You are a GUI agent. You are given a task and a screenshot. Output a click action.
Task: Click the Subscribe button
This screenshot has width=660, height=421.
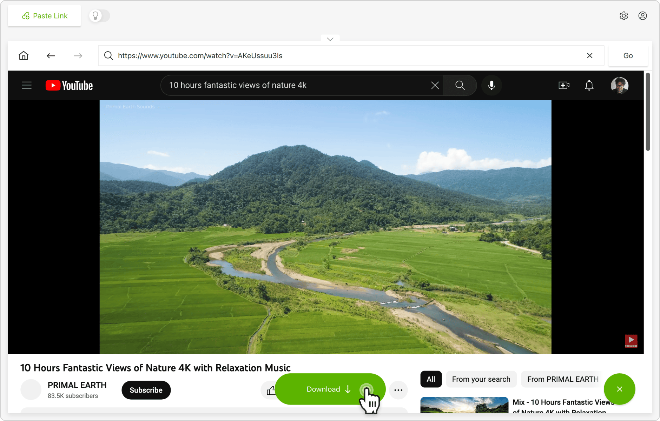pyautogui.click(x=146, y=390)
